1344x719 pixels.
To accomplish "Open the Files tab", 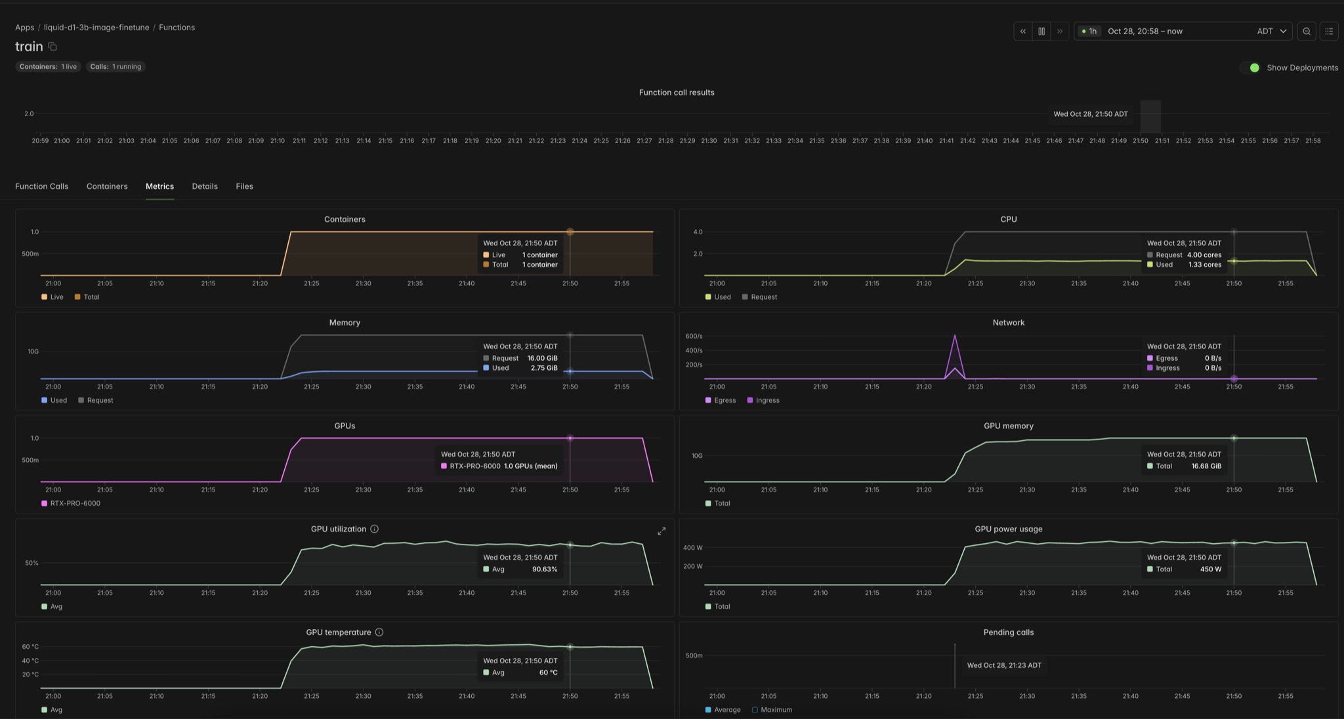I will coord(244,186).
